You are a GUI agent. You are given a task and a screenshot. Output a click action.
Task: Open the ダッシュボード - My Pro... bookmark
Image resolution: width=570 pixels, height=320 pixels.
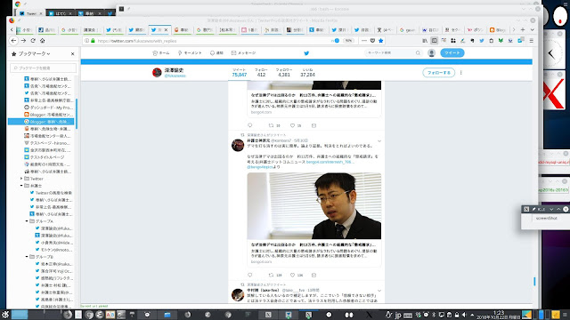[48, 108]
